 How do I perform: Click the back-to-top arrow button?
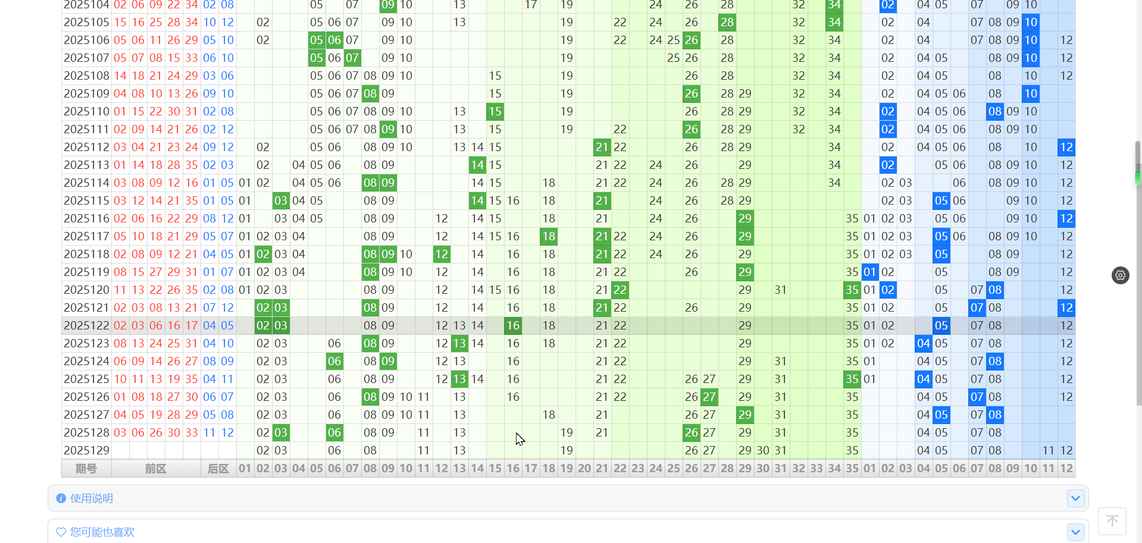click(1112, 522)
